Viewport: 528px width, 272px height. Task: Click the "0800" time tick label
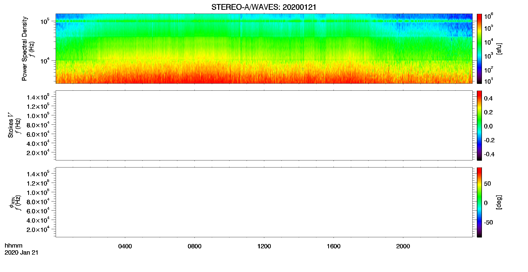[194, 246]
